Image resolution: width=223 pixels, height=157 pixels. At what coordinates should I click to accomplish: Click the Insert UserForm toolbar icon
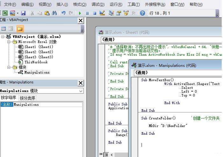coord(12,13)
